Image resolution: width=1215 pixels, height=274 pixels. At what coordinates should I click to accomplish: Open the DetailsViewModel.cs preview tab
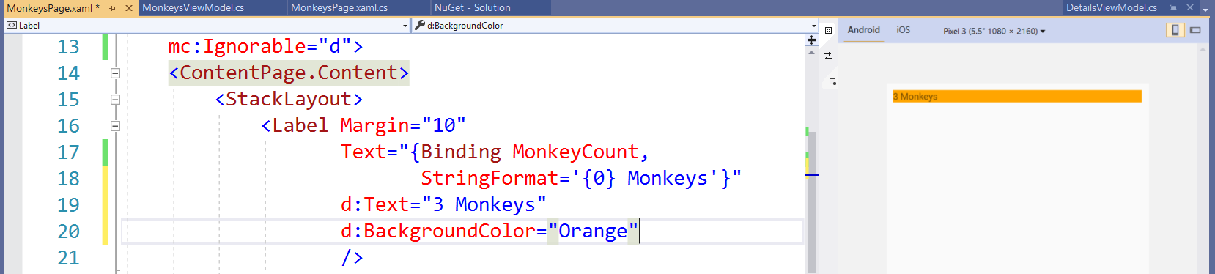[x=1111, y=7]
